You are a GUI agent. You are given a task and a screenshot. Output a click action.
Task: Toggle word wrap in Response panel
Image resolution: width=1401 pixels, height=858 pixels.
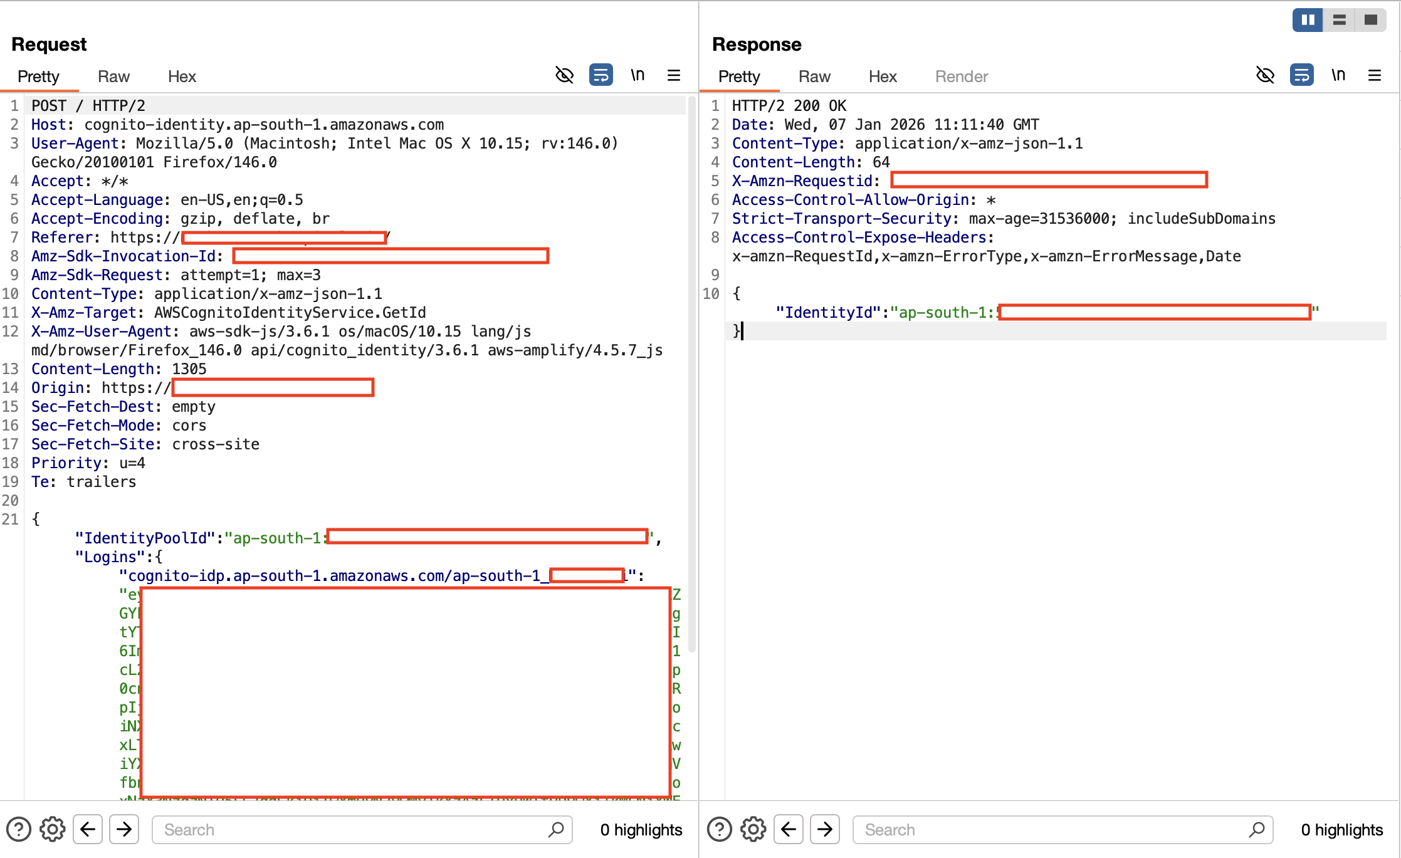pos(1301,75)
